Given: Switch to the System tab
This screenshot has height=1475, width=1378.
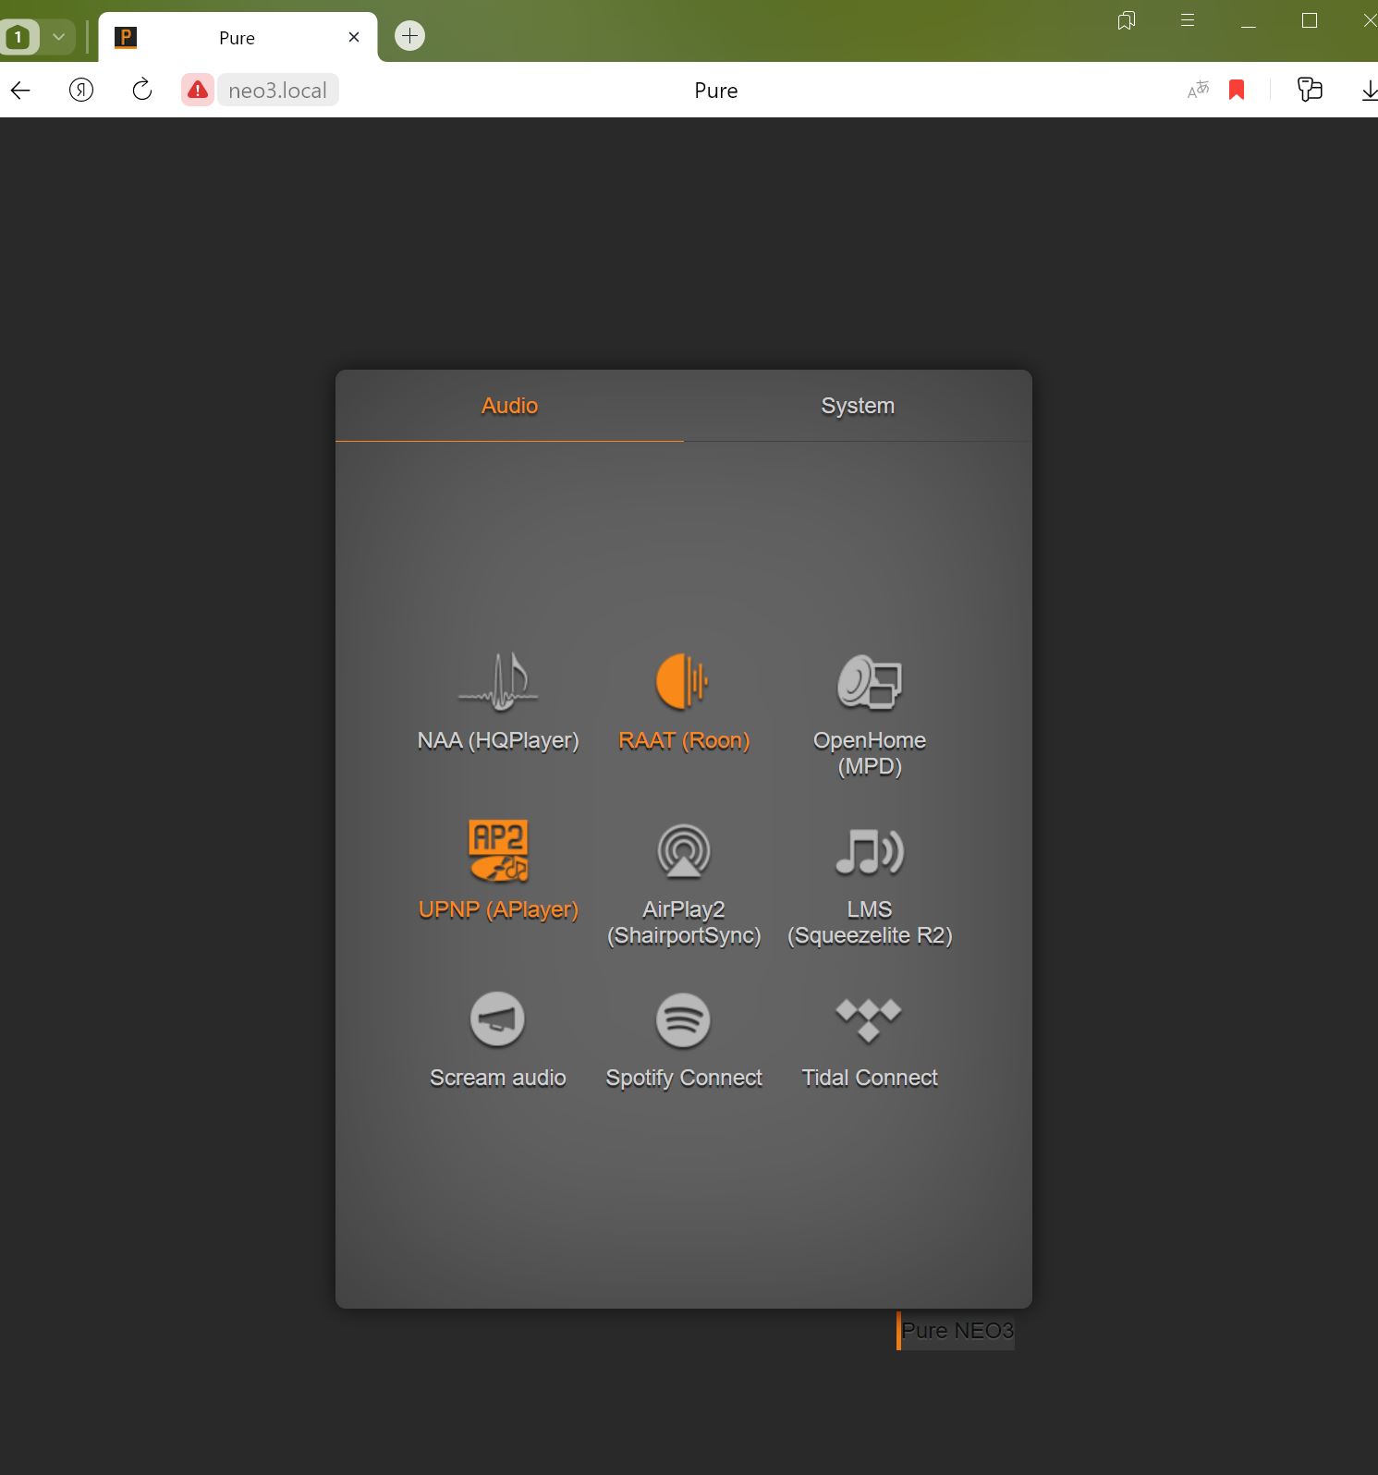Looking at the screenshot, I should (858, 406).
